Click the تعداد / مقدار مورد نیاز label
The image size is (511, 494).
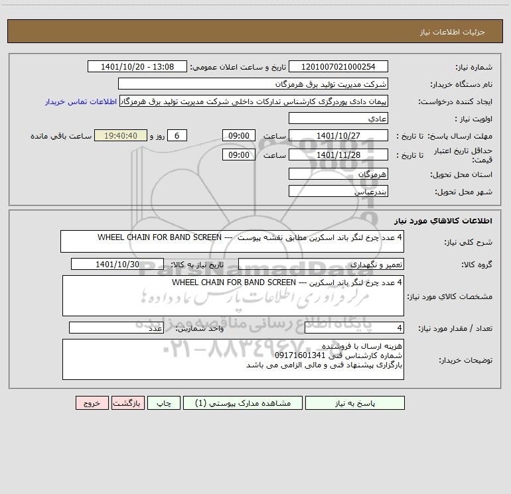pyautogui.click(x=455, y=329)
